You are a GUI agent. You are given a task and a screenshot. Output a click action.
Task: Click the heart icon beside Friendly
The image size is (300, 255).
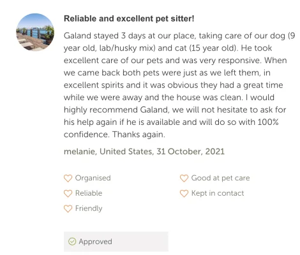(68, 208)
